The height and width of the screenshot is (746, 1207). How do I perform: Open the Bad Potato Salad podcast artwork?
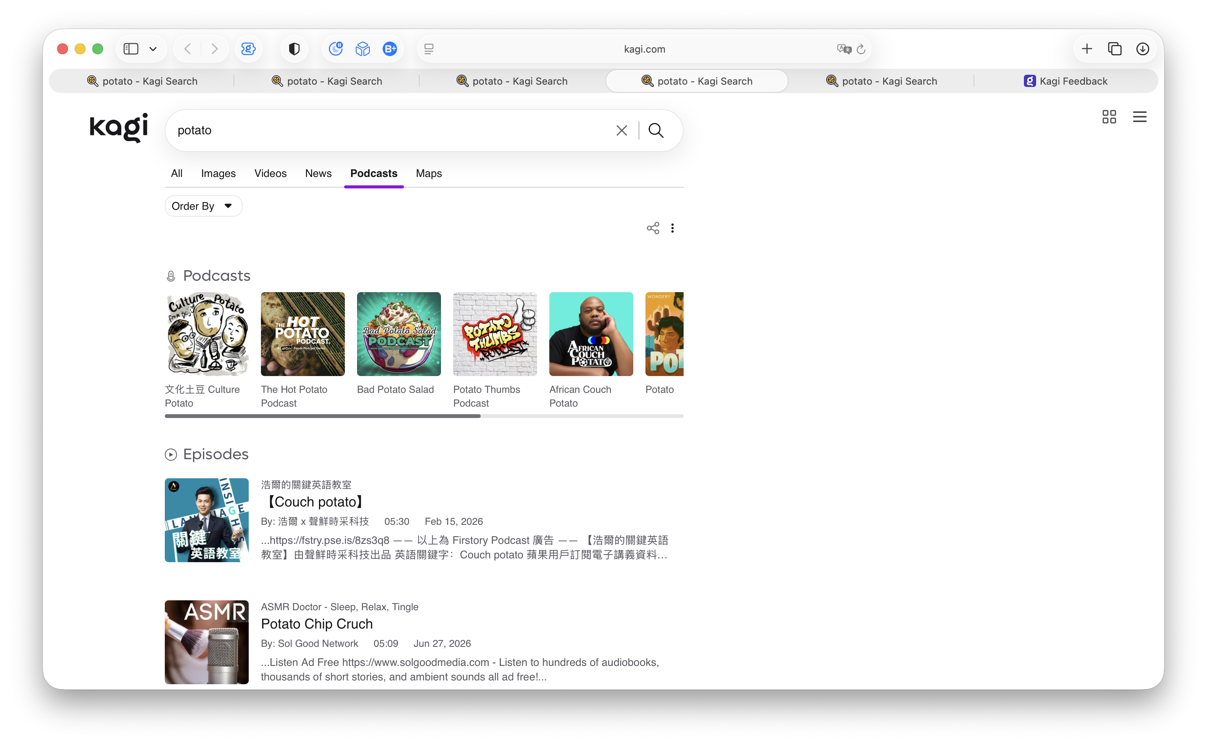point(399,334)
